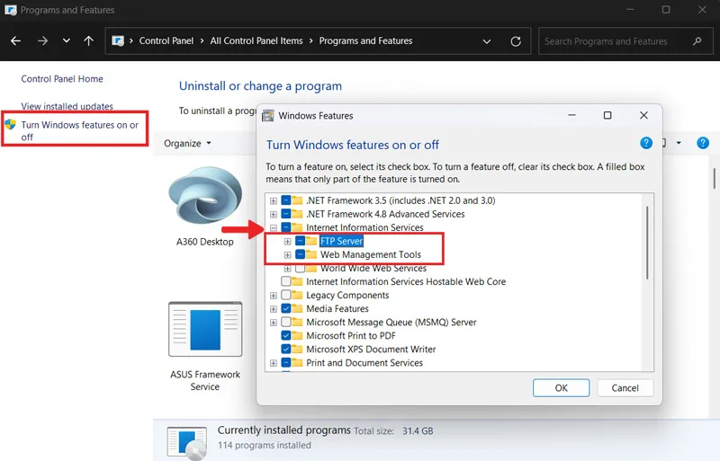
Task: Select the A360 Desktop program icon
Action: pos(205,195)
